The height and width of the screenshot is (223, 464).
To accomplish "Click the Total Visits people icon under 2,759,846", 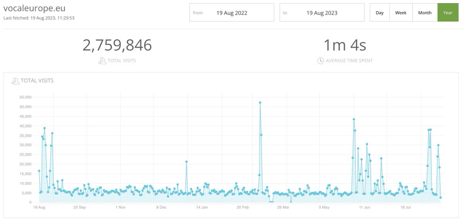I will (x=102, y=61).
